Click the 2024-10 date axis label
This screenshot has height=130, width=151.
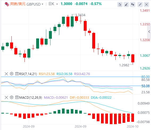(133, 127)
